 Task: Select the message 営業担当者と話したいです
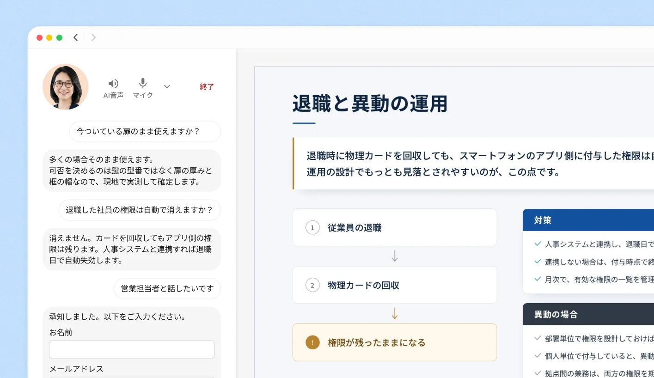[167, 289]
